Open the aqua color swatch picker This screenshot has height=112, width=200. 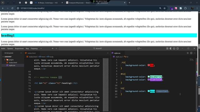point(149,91)
